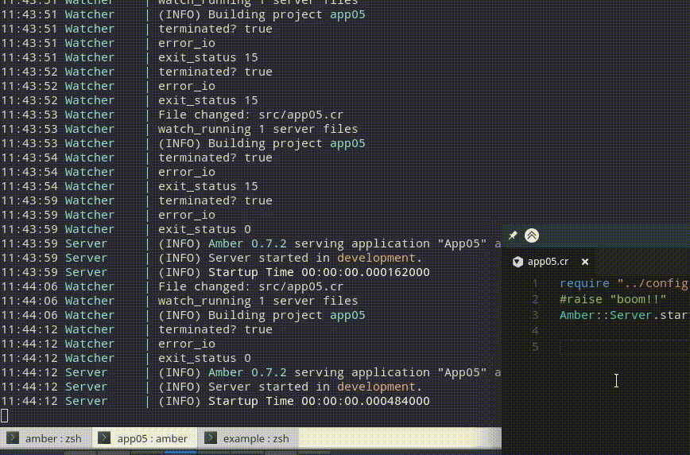This screenshot has width=690, height=455.
Task: Click the terminal cursor block at the prompt
Action: [x=5, y=415]
